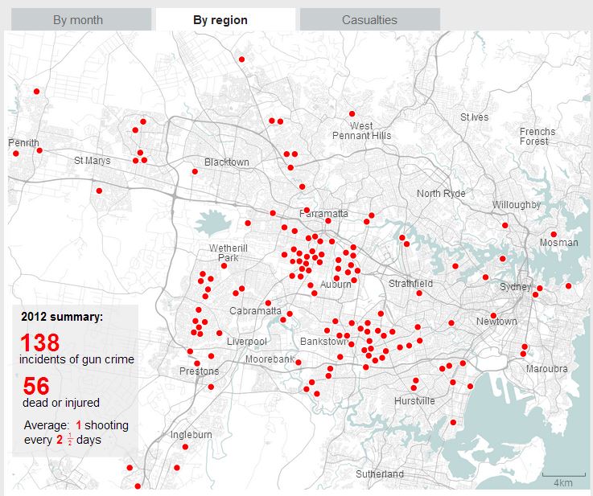Click the southernmost red dot near Hurstville coast

[x=453, y=422]
